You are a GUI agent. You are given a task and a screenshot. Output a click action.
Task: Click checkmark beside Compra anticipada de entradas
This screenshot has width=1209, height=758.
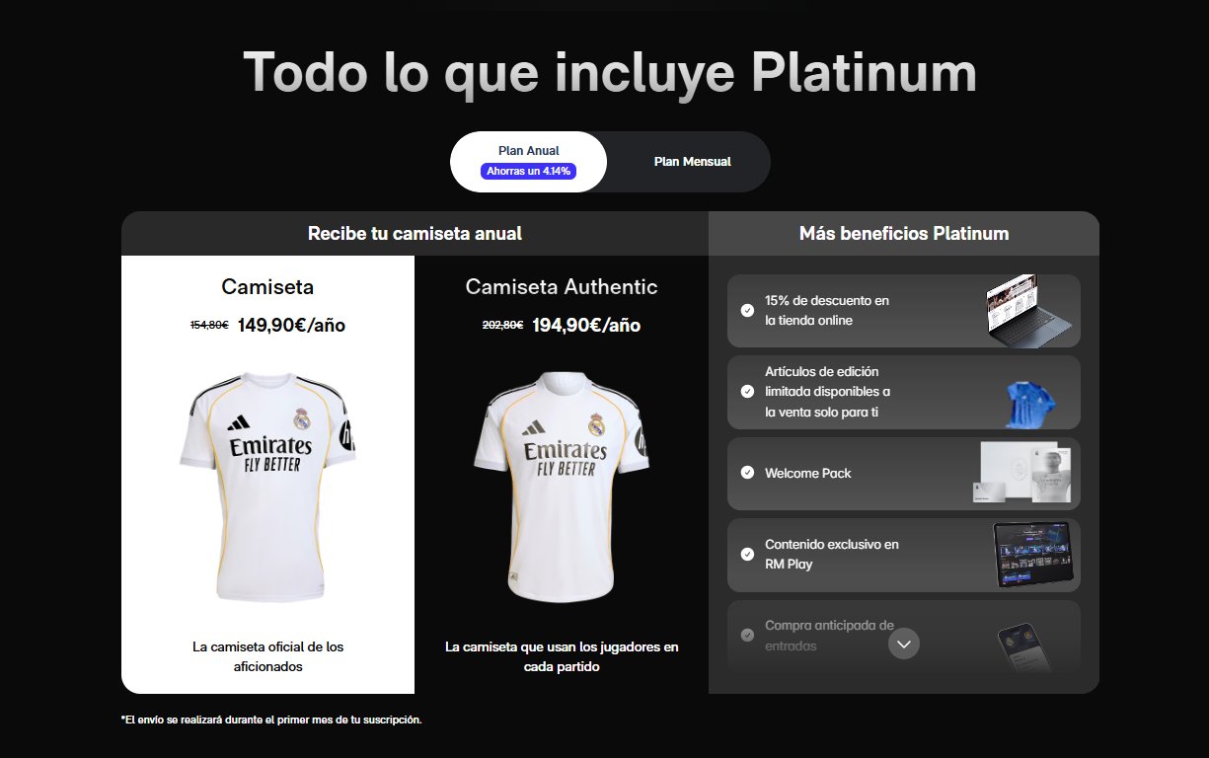(747, 635)
